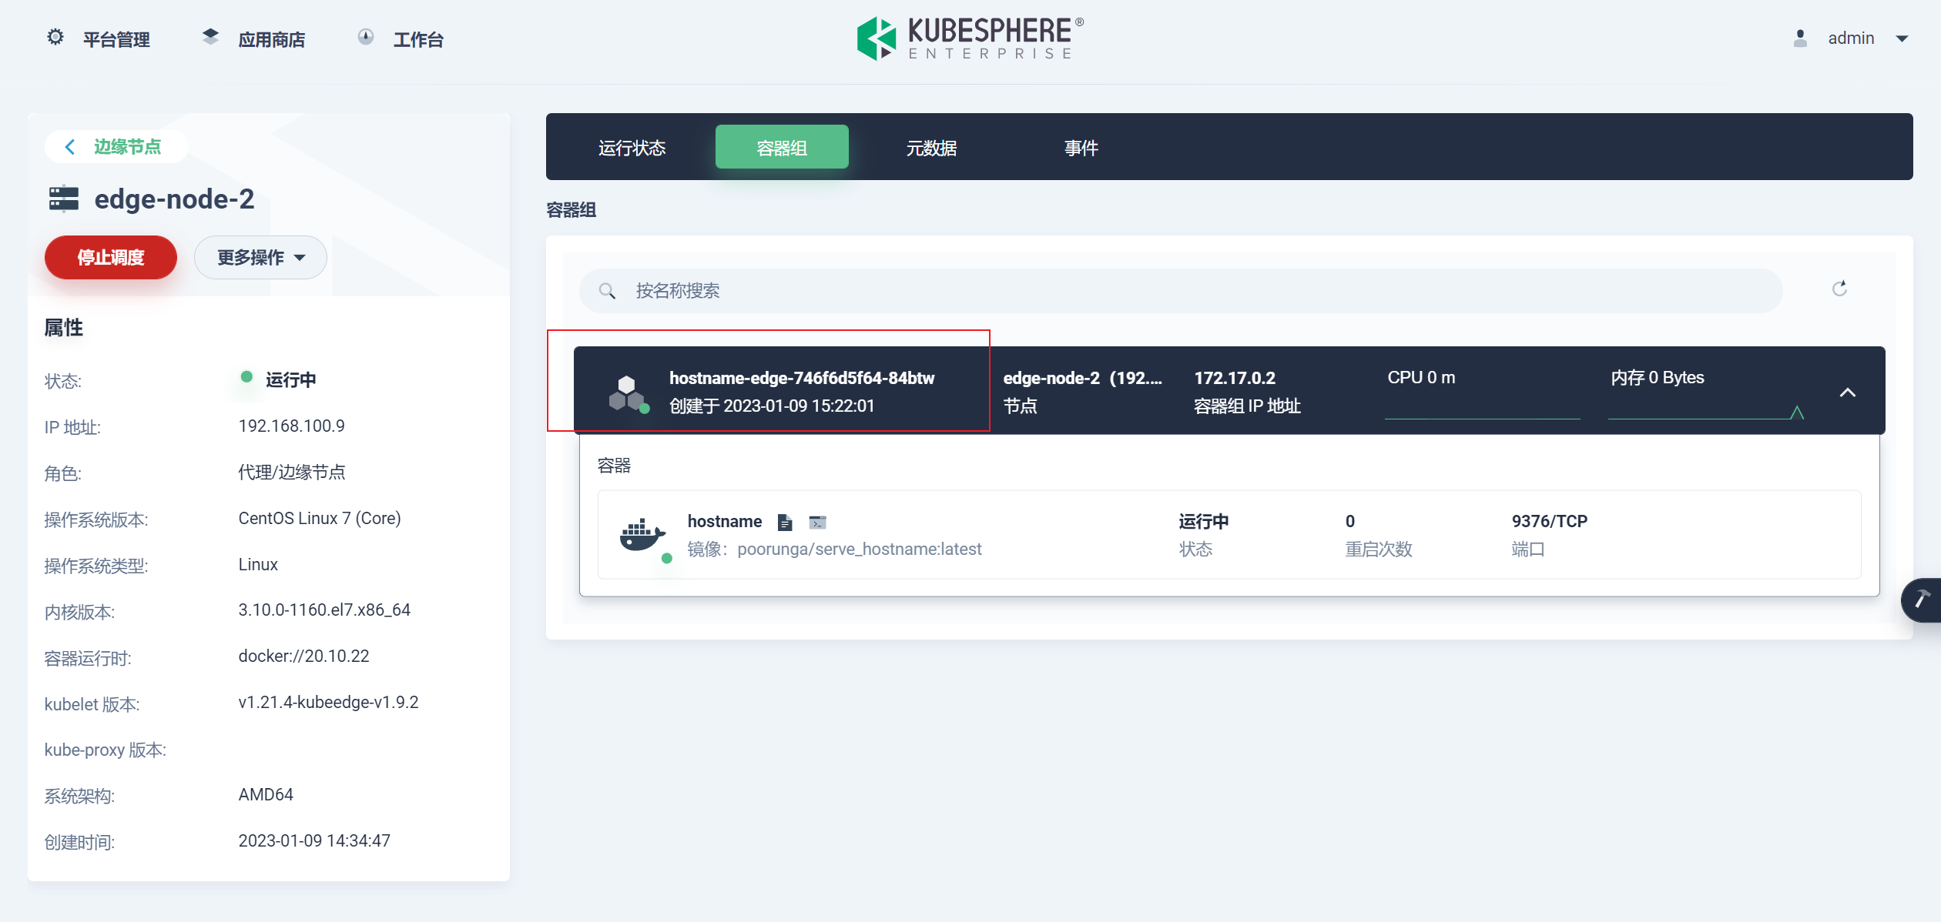Click the floating tool button at bottom right
1941x922 pixels.
click(1921, 600)
